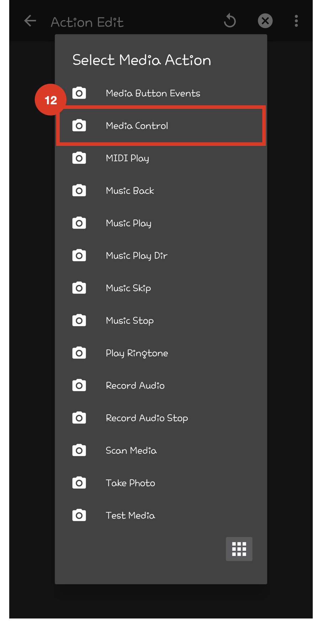Click the undo/revert circular arrow icon
Screen dimensions: 322x637
pos(230,21)
